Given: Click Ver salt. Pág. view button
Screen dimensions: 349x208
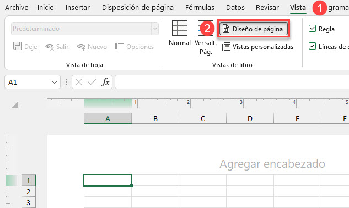Looking at the screenshot, I should 206,38.
